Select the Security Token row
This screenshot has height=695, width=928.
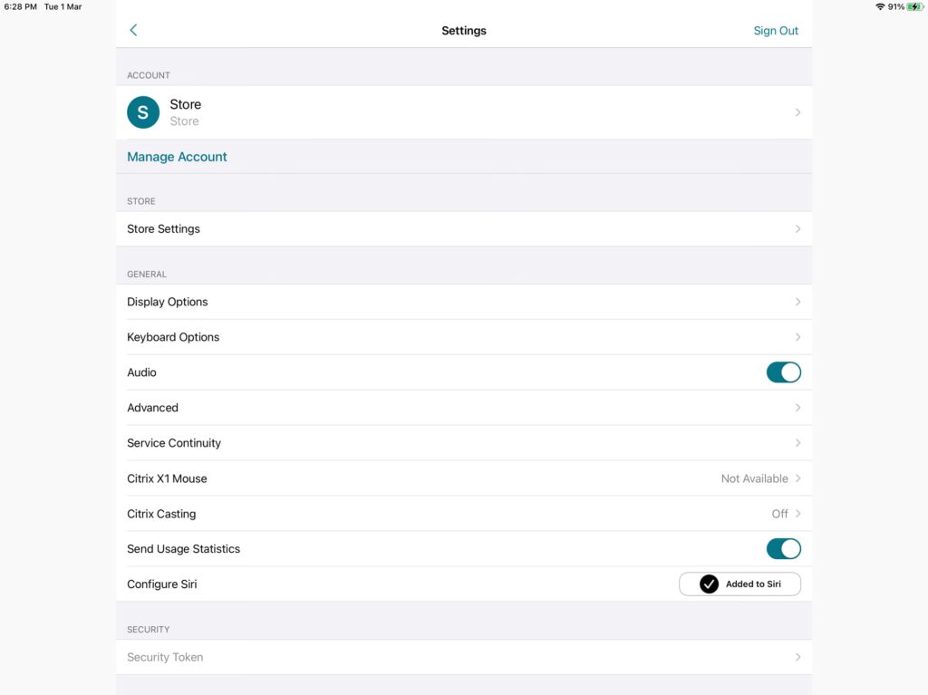pos(464,657)
